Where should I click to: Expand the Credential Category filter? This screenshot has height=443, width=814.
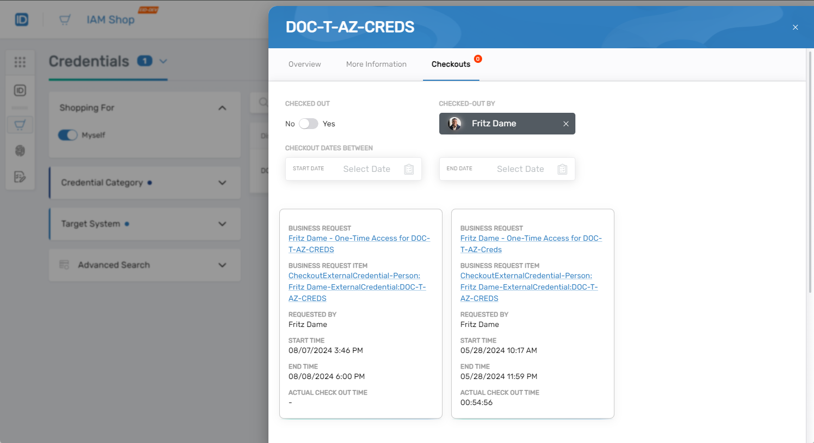coord(222,183)
